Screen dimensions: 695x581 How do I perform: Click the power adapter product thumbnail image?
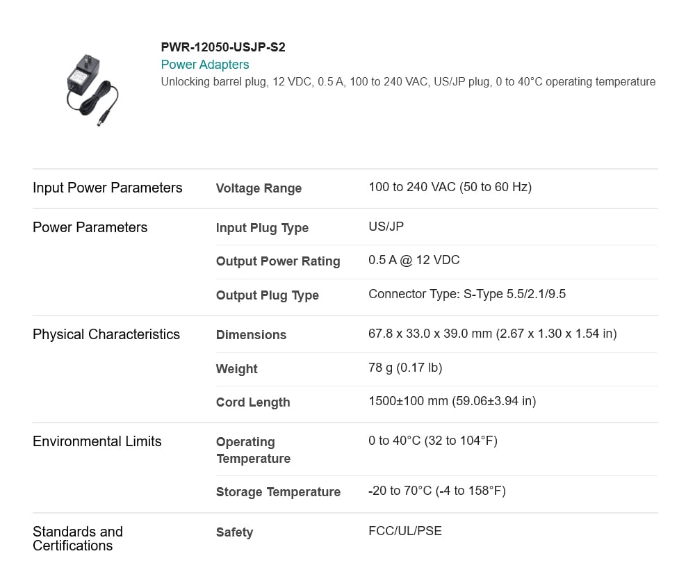(x=92, y=90)
